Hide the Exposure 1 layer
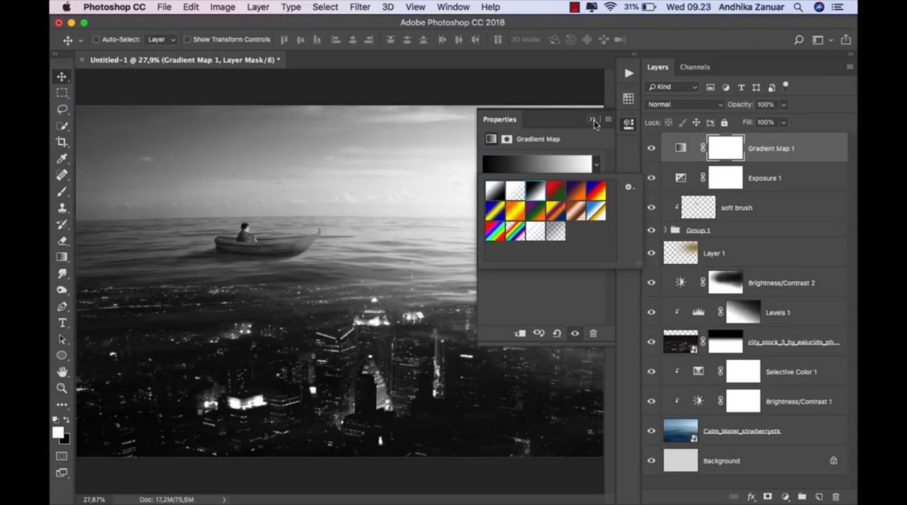This screenshot has width=907, height=505. click(x=651, y=178)
